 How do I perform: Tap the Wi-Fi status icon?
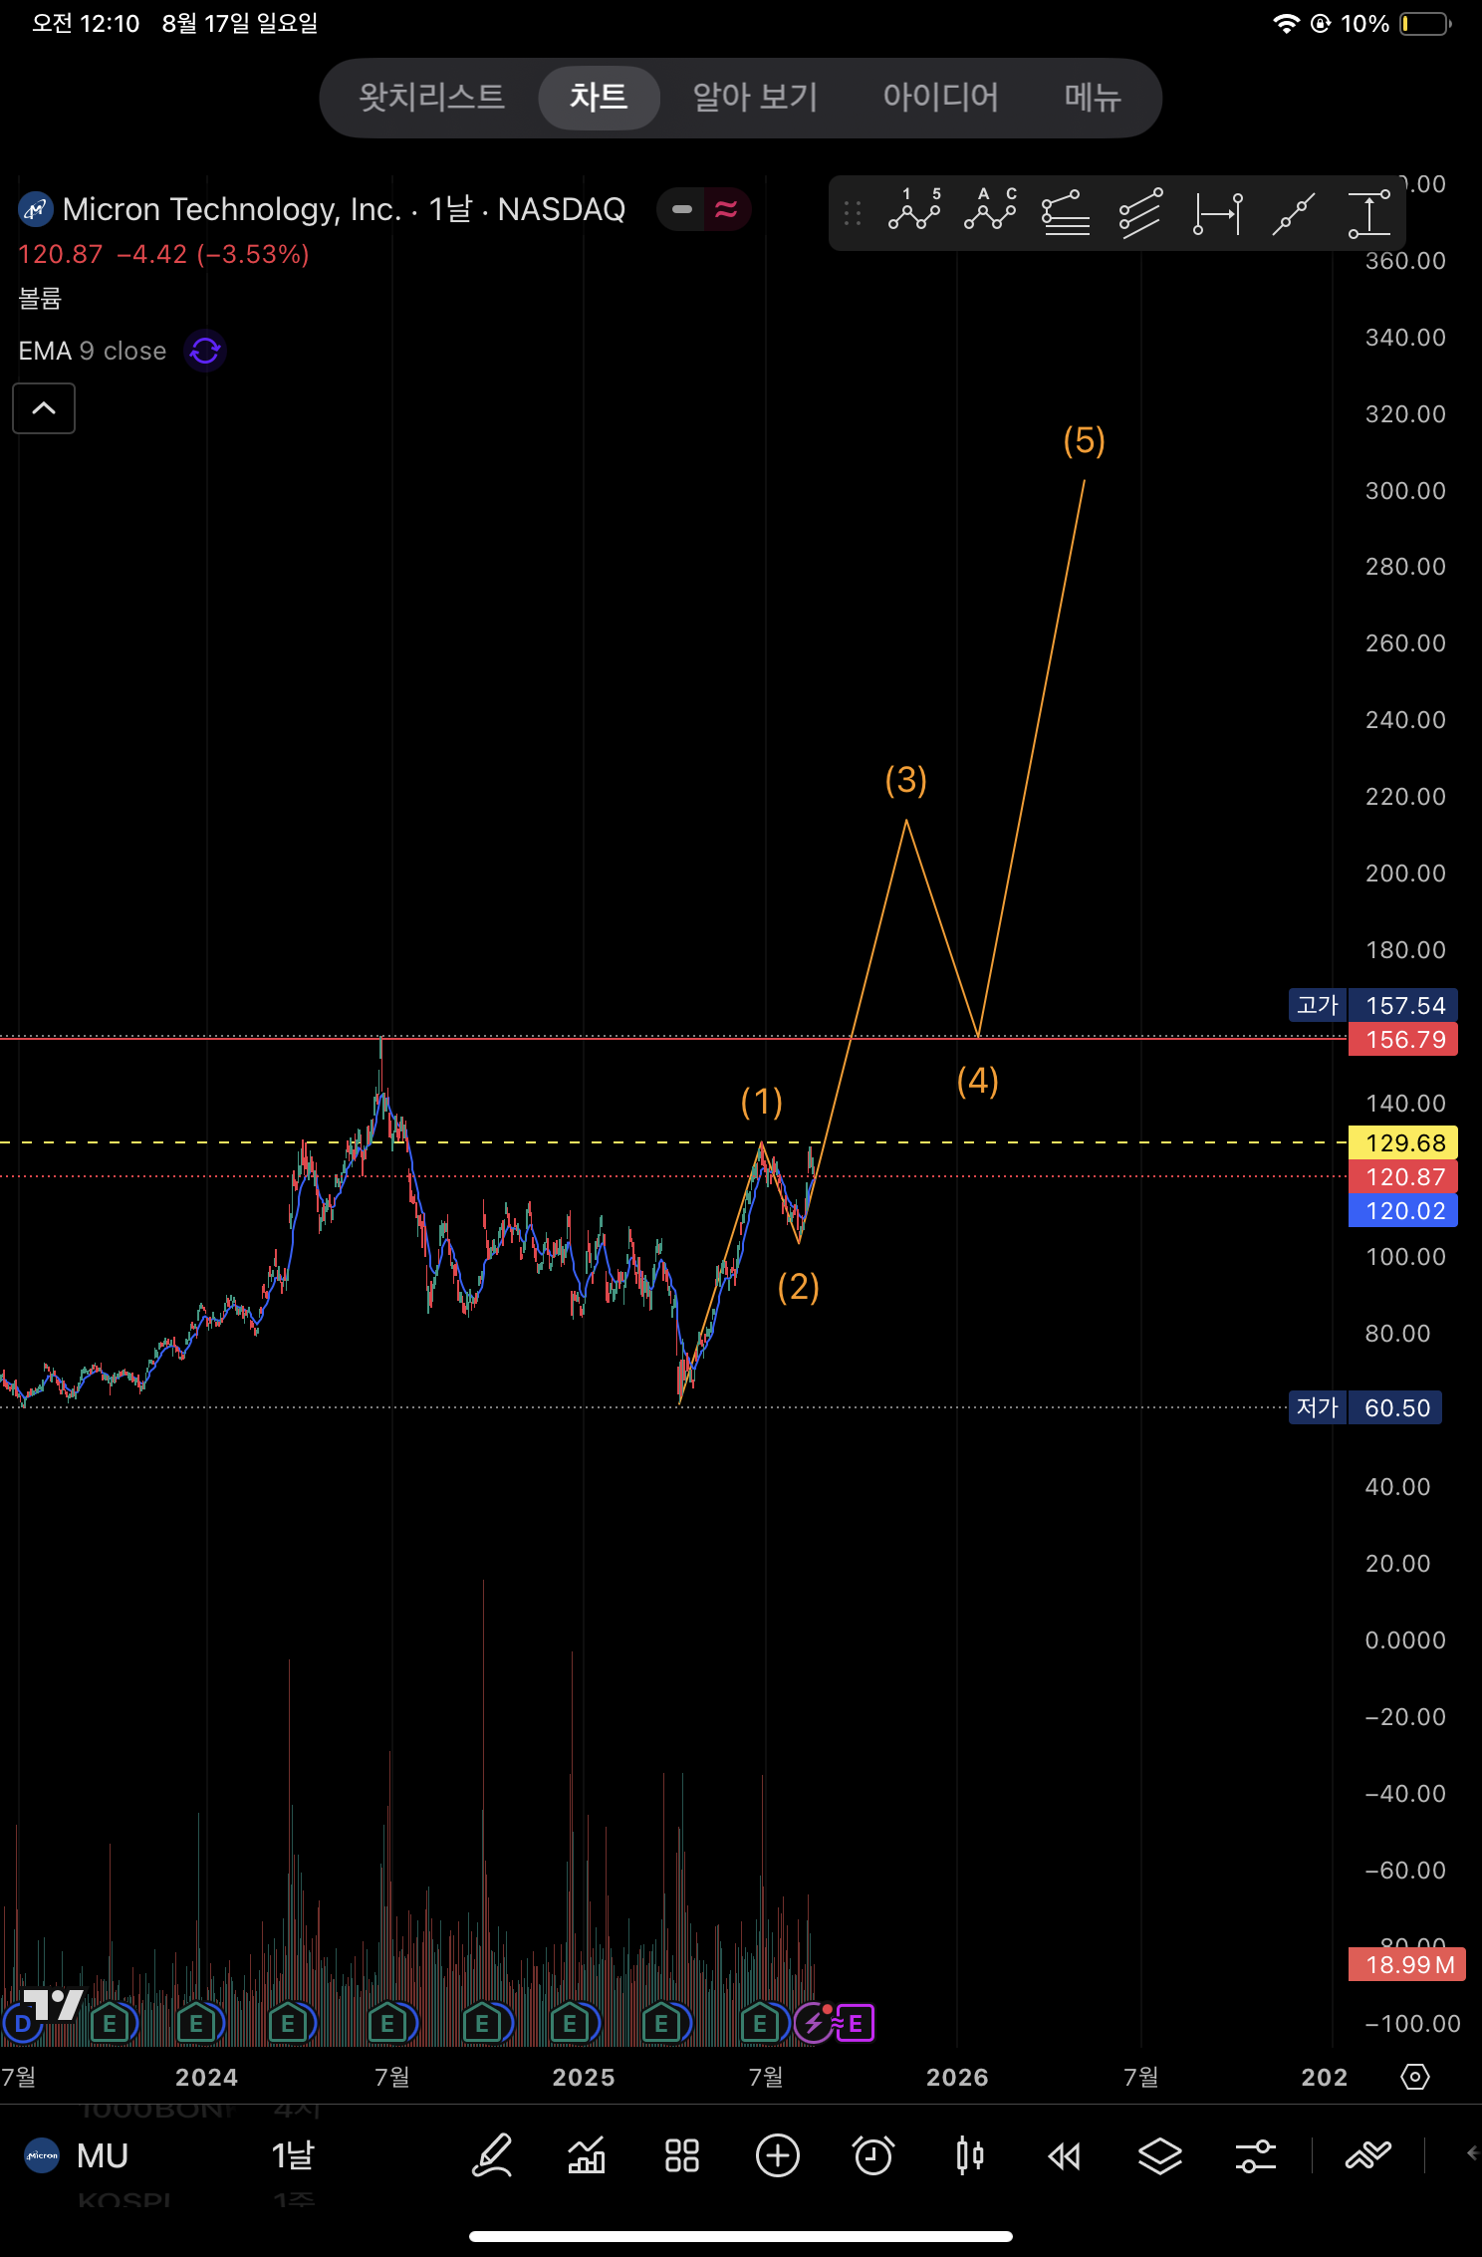point(1286,24)
